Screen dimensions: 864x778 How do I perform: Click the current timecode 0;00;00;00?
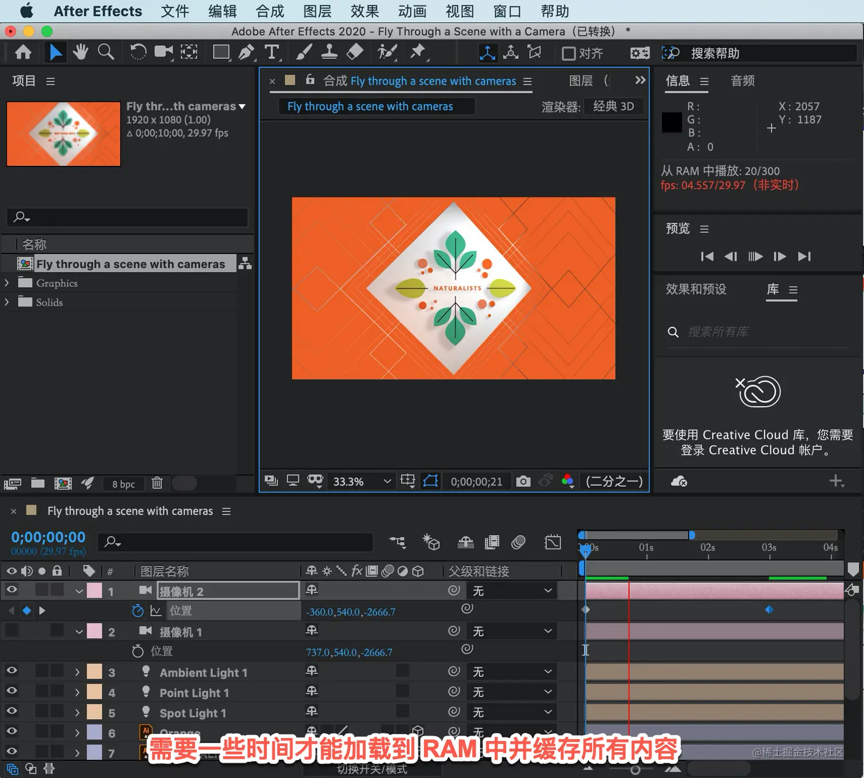(x=49, y=537)
